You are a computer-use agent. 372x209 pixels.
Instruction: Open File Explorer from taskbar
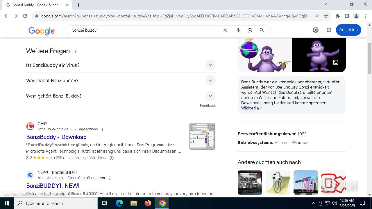coord(134,203)
